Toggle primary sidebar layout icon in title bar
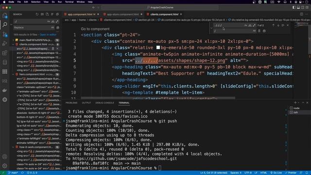This screenshot has width=311, height=175. [294, 7]
